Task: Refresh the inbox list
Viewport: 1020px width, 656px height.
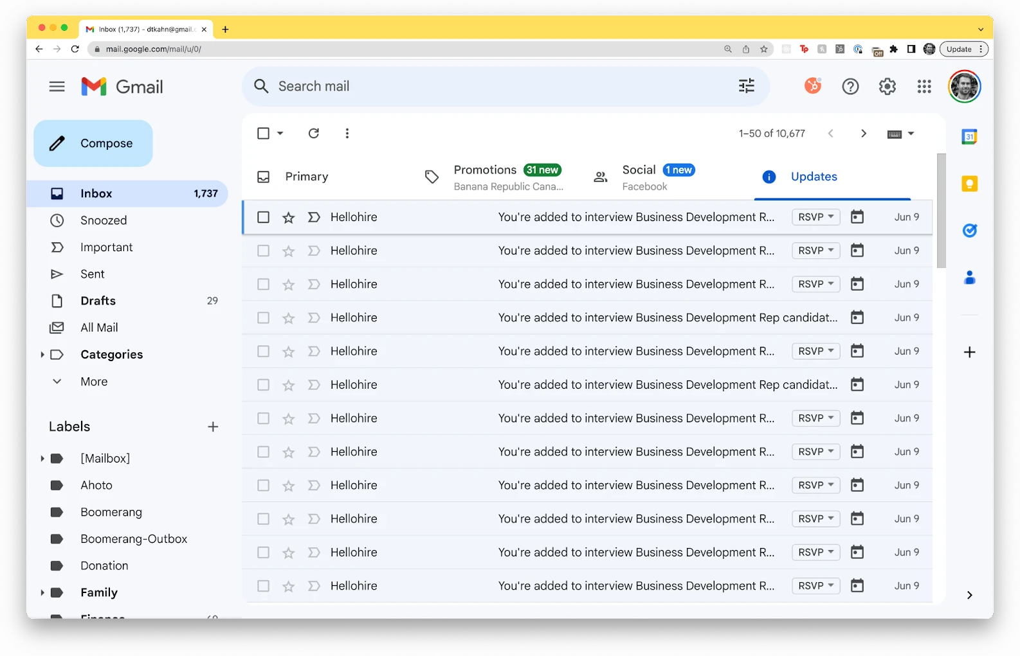Action: coord(313,133)
